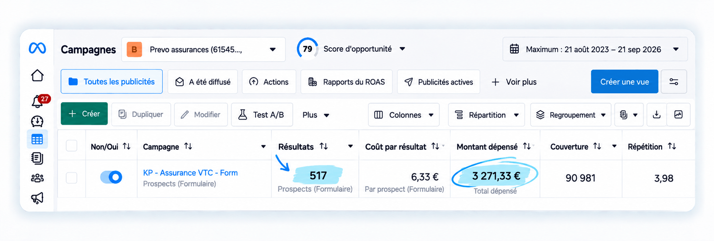This screenshot has height=241, width=714.
Task: Check the KP - Assurance VTC row checkbox
Action: [x=71, y=178]
